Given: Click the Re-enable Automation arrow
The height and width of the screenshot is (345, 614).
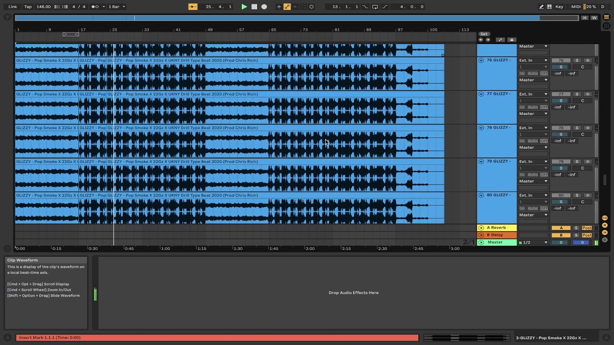Looking at the screenshot, I should pyautogui.click(x=295, y=7).
